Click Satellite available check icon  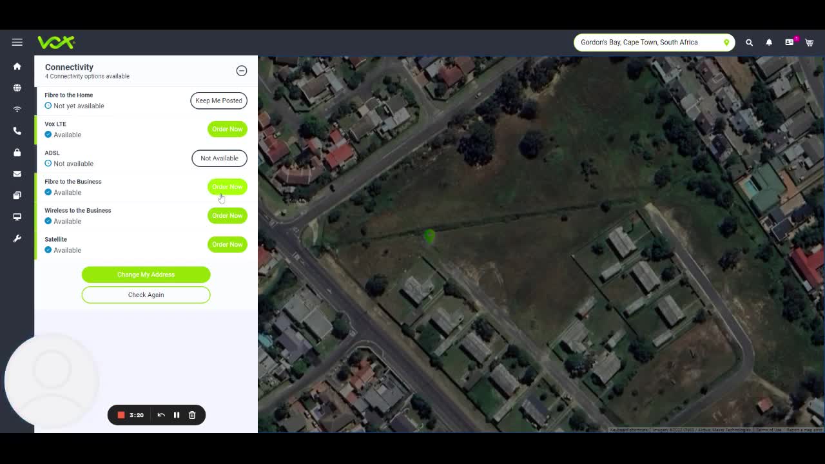click(x=48, y=250)
